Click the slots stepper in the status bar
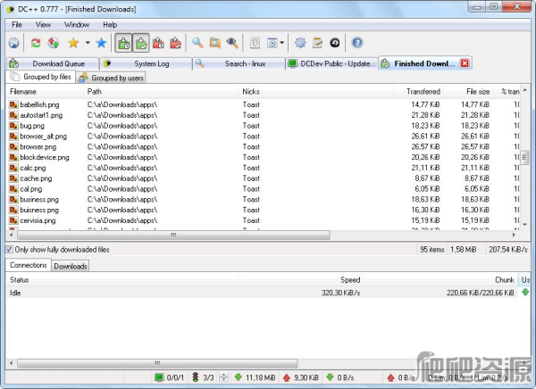Screen dimensions: 536x389 (223, 377)
